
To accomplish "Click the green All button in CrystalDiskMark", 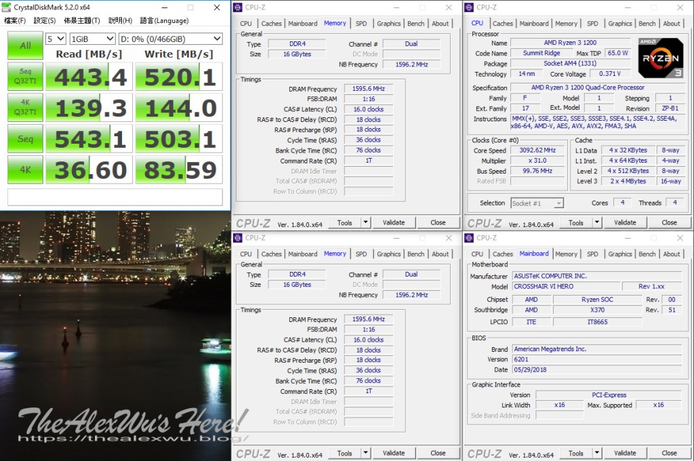I will point(25,45).
